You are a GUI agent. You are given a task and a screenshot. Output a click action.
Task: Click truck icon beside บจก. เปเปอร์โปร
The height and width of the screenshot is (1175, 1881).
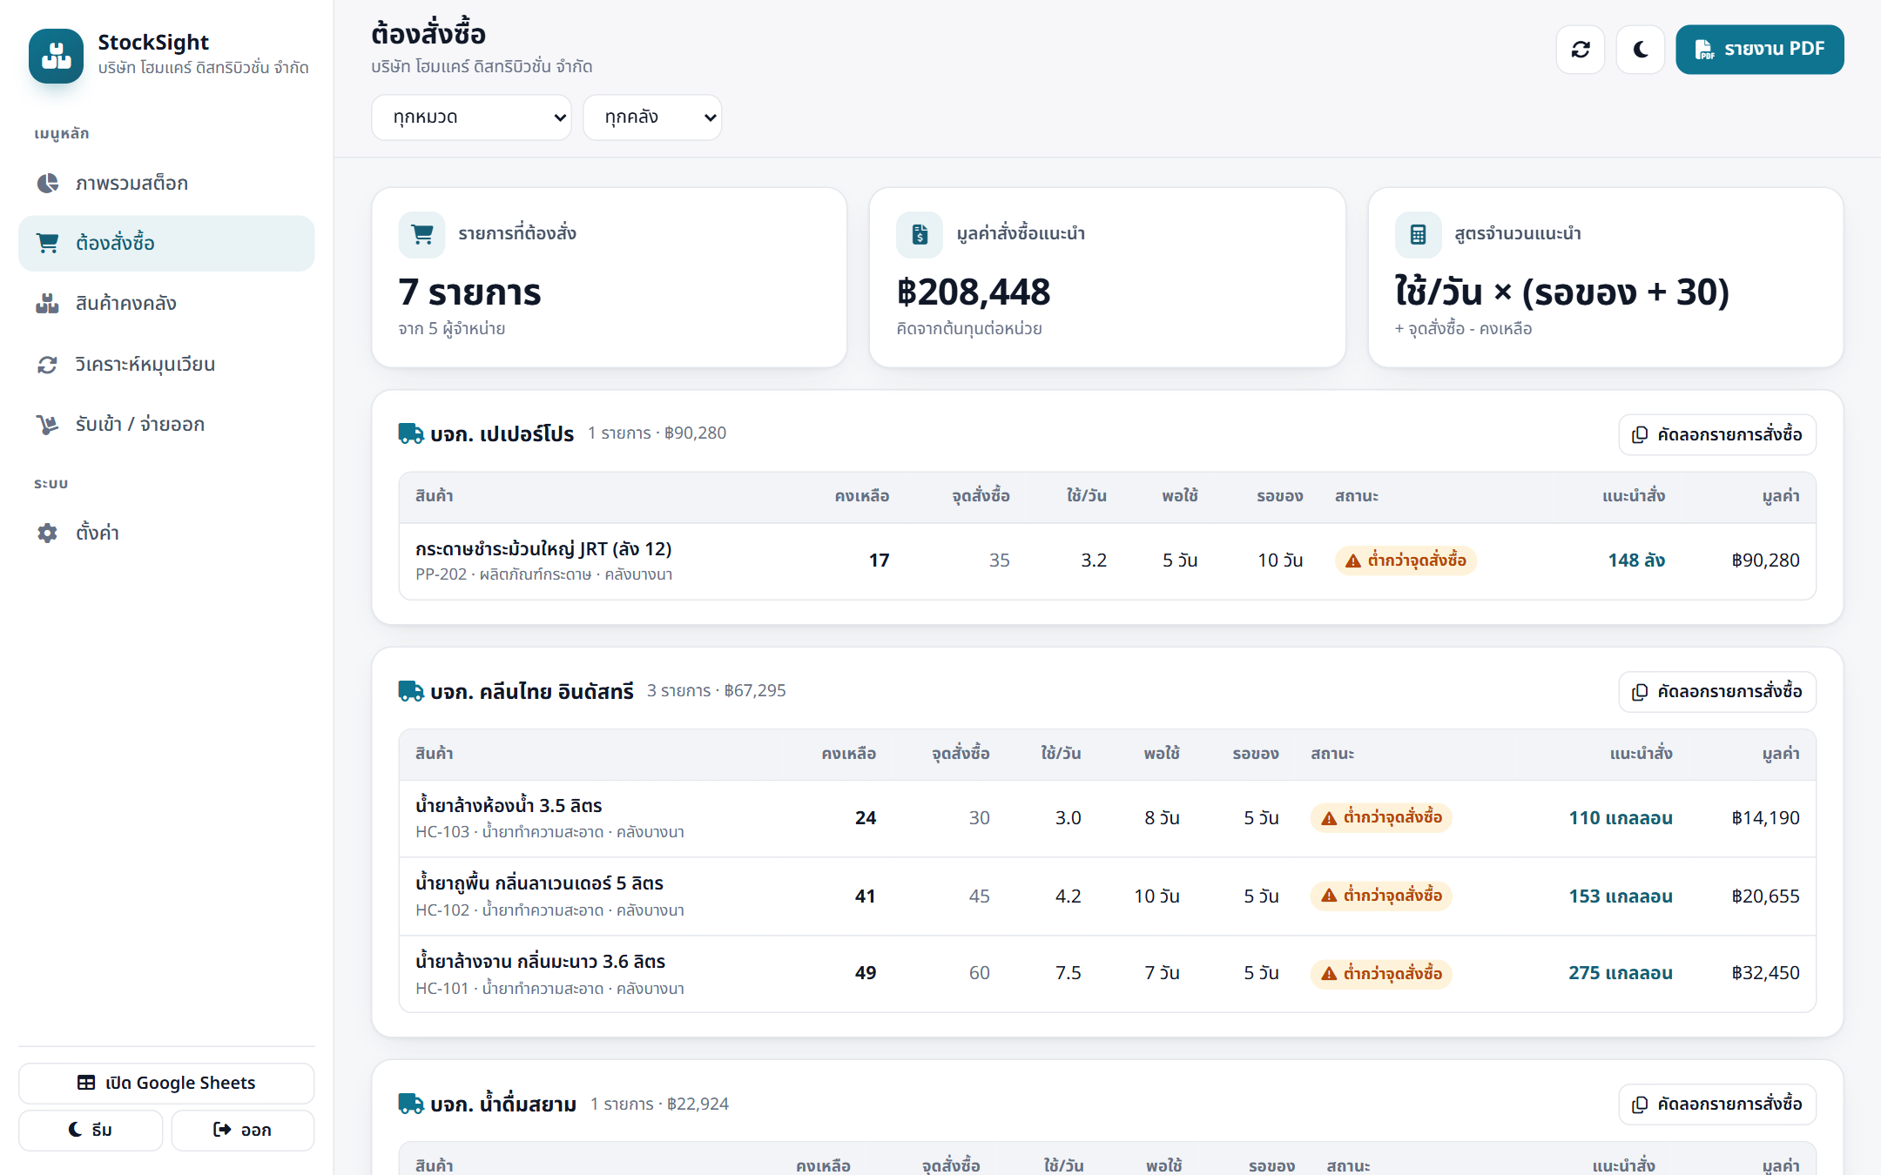click(x=411, y=433)
